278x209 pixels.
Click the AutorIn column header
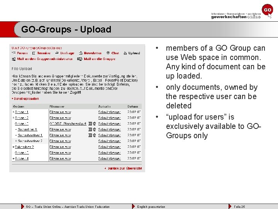tap(104, 107)
